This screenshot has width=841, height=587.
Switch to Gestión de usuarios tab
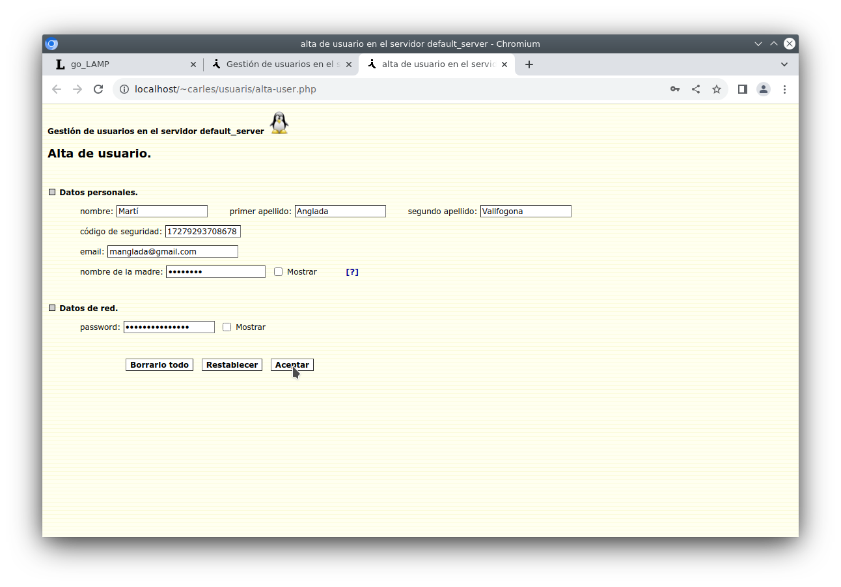click(x=281, y=64)
